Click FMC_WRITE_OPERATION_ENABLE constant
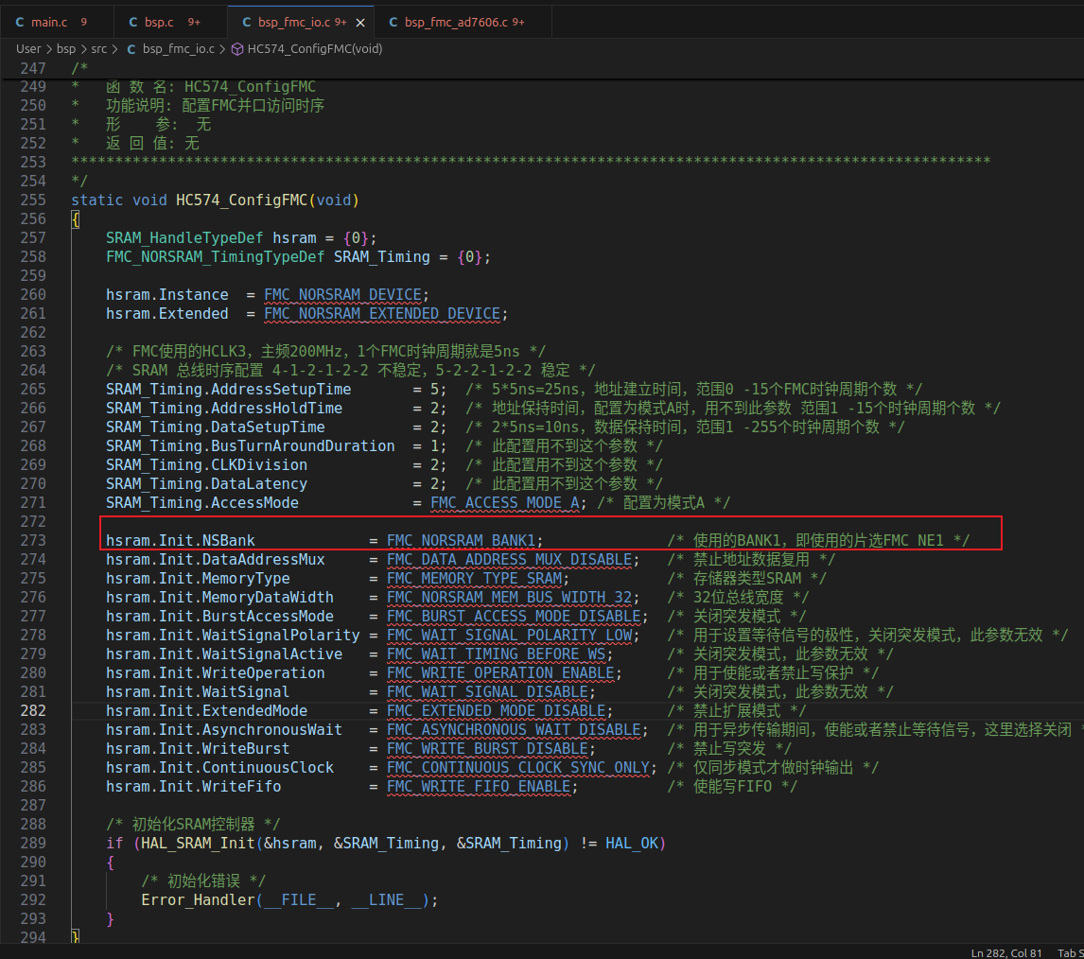The image size is (1084, 959). [500, 673]
